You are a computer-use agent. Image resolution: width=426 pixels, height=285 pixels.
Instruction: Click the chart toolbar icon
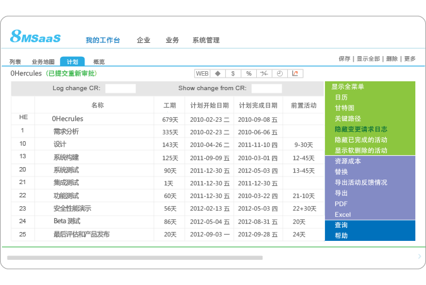point(295,74)
